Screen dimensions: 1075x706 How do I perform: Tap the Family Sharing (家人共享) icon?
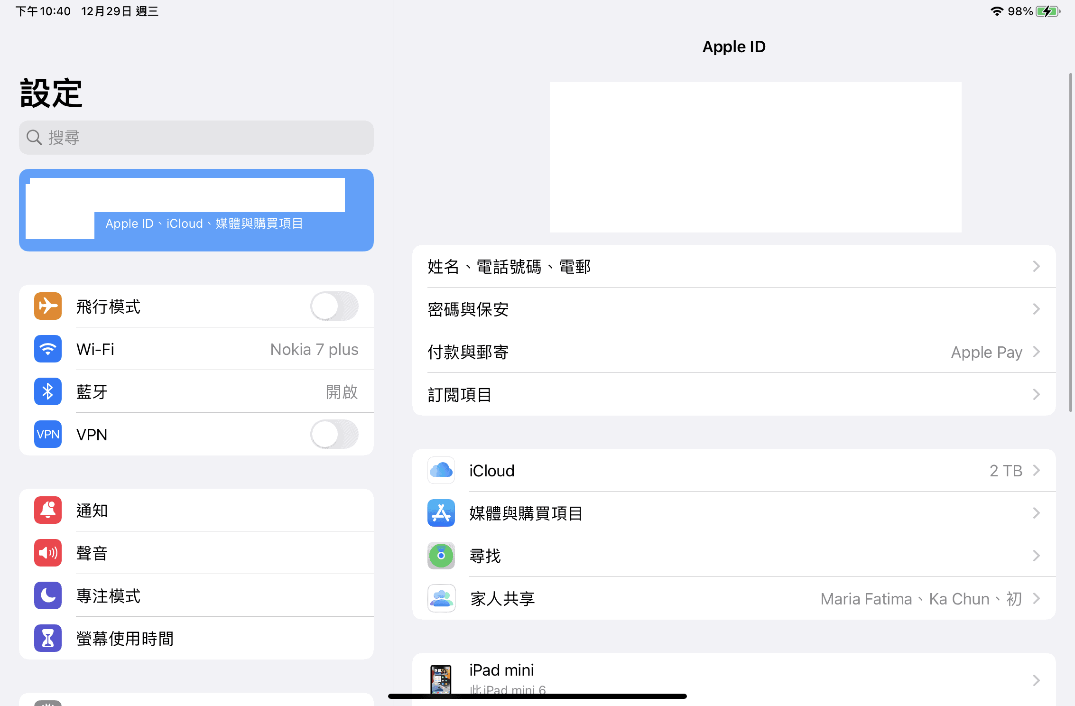click(441, 598)
